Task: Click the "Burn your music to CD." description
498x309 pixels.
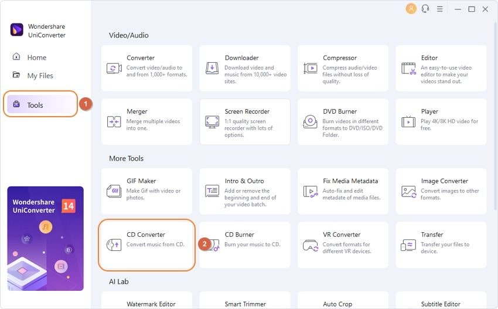Action: click(253, 245)
